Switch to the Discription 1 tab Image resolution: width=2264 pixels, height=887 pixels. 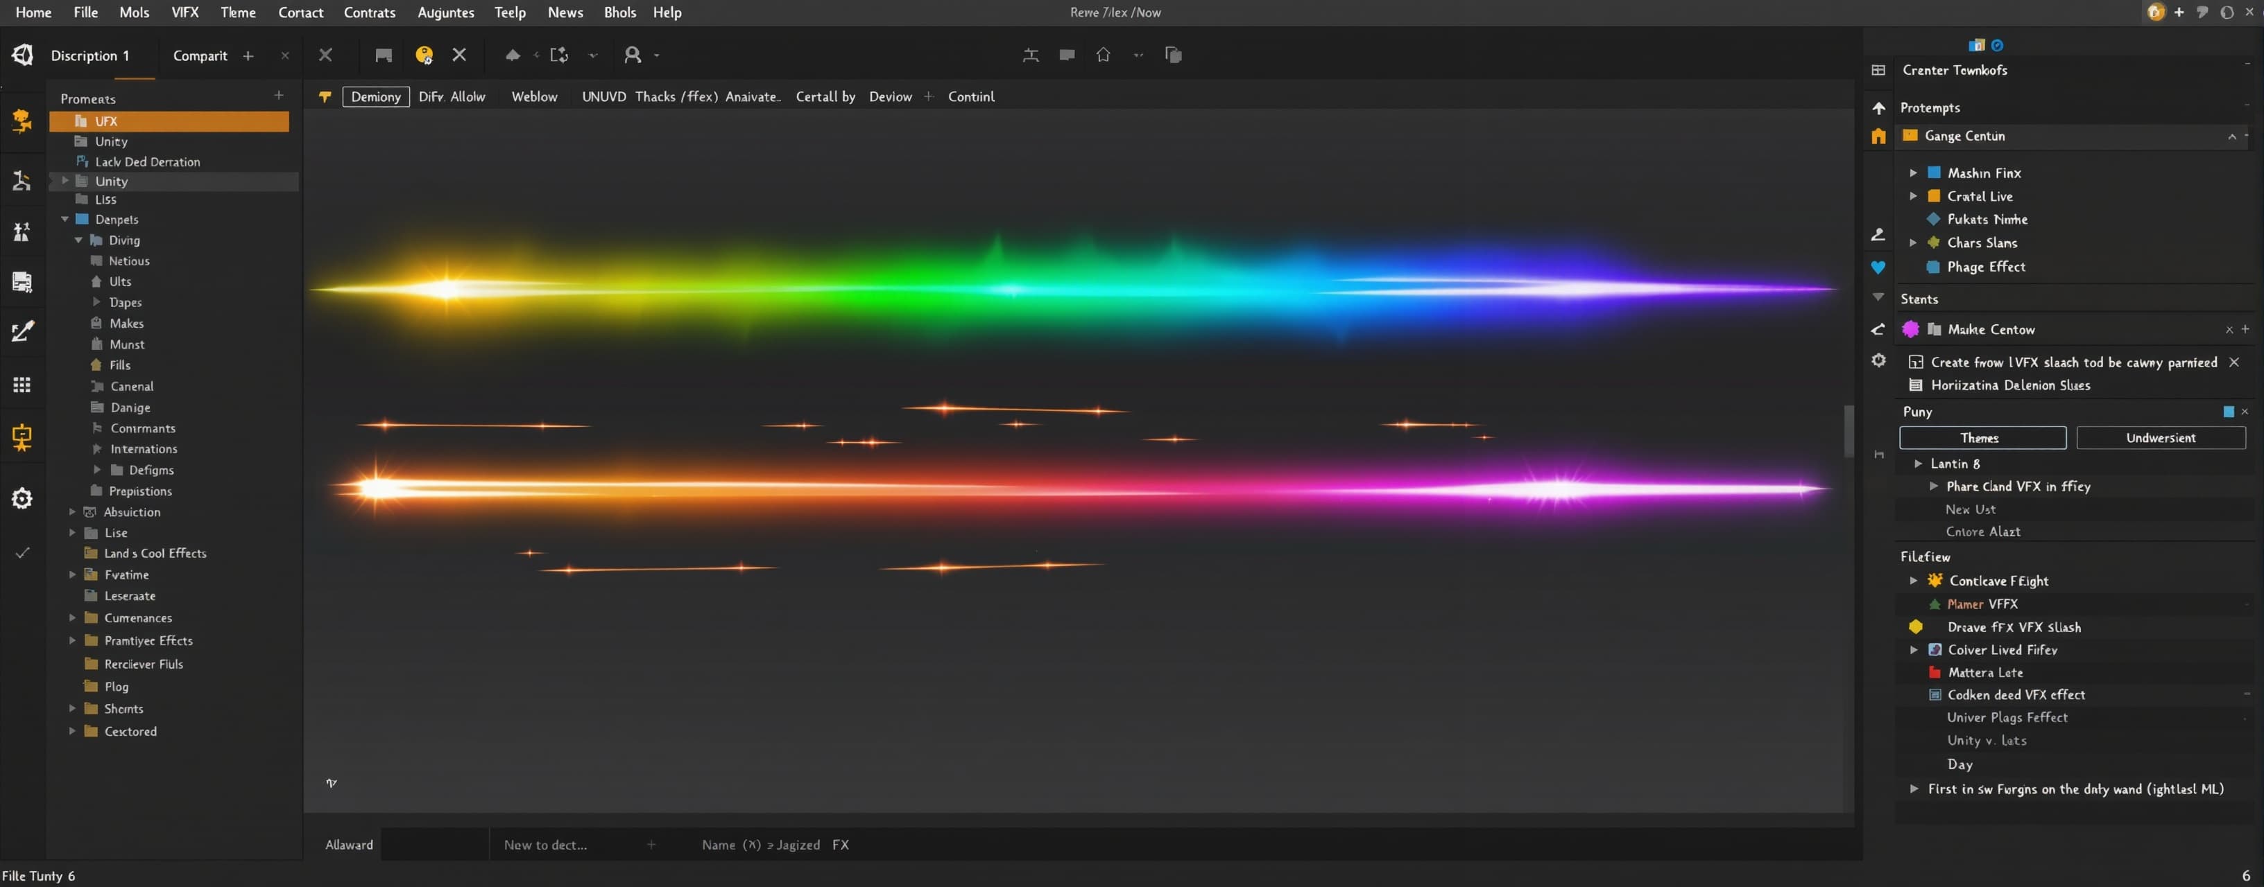89,55
